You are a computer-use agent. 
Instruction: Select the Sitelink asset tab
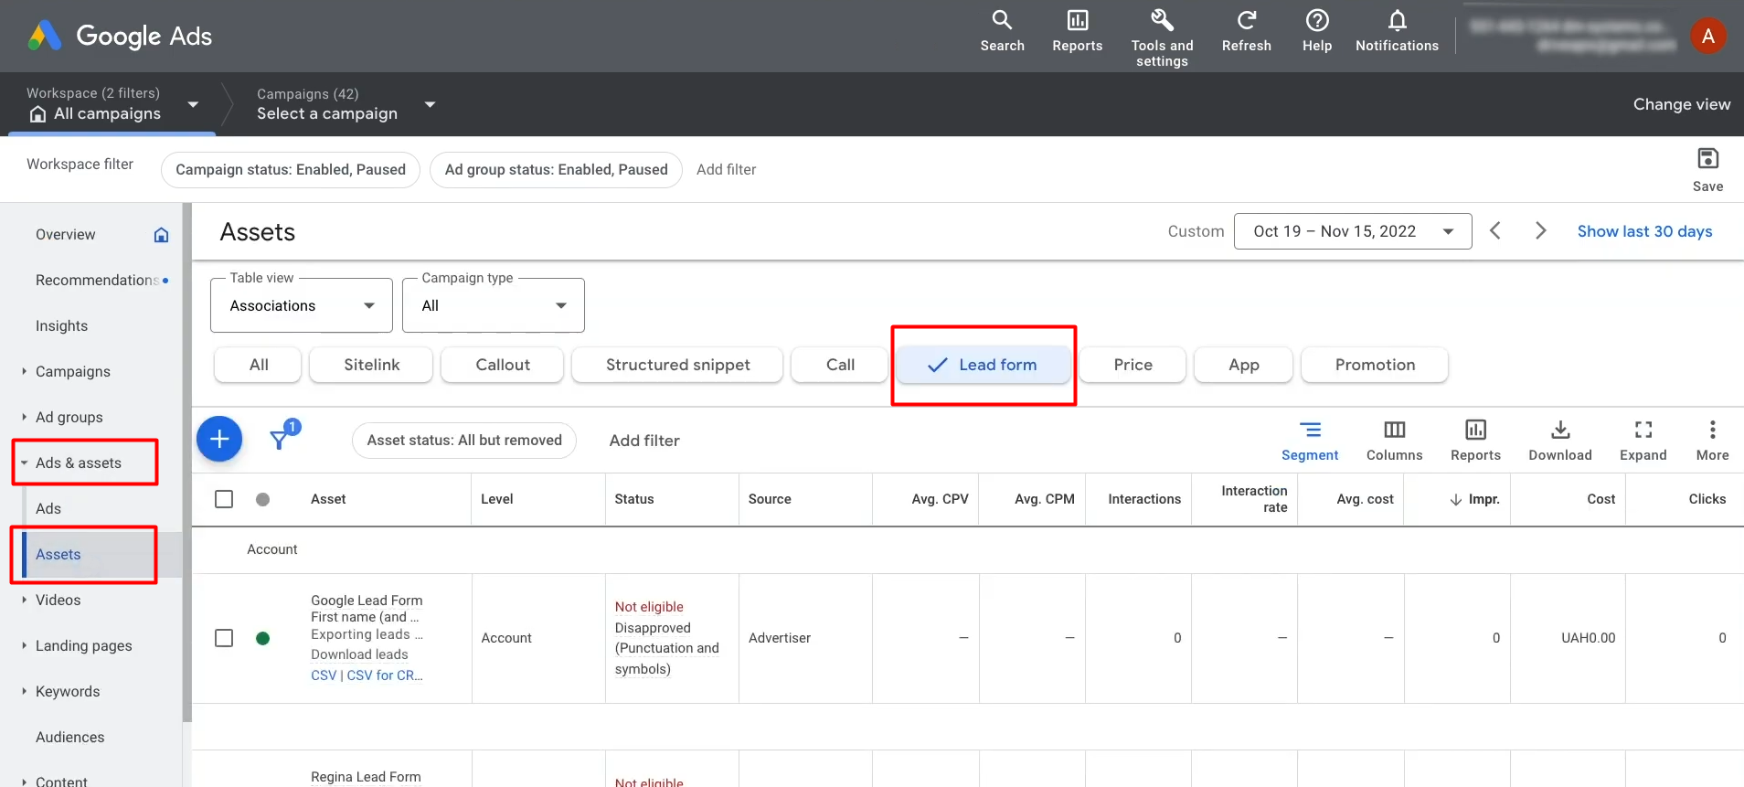coord(372,365)
